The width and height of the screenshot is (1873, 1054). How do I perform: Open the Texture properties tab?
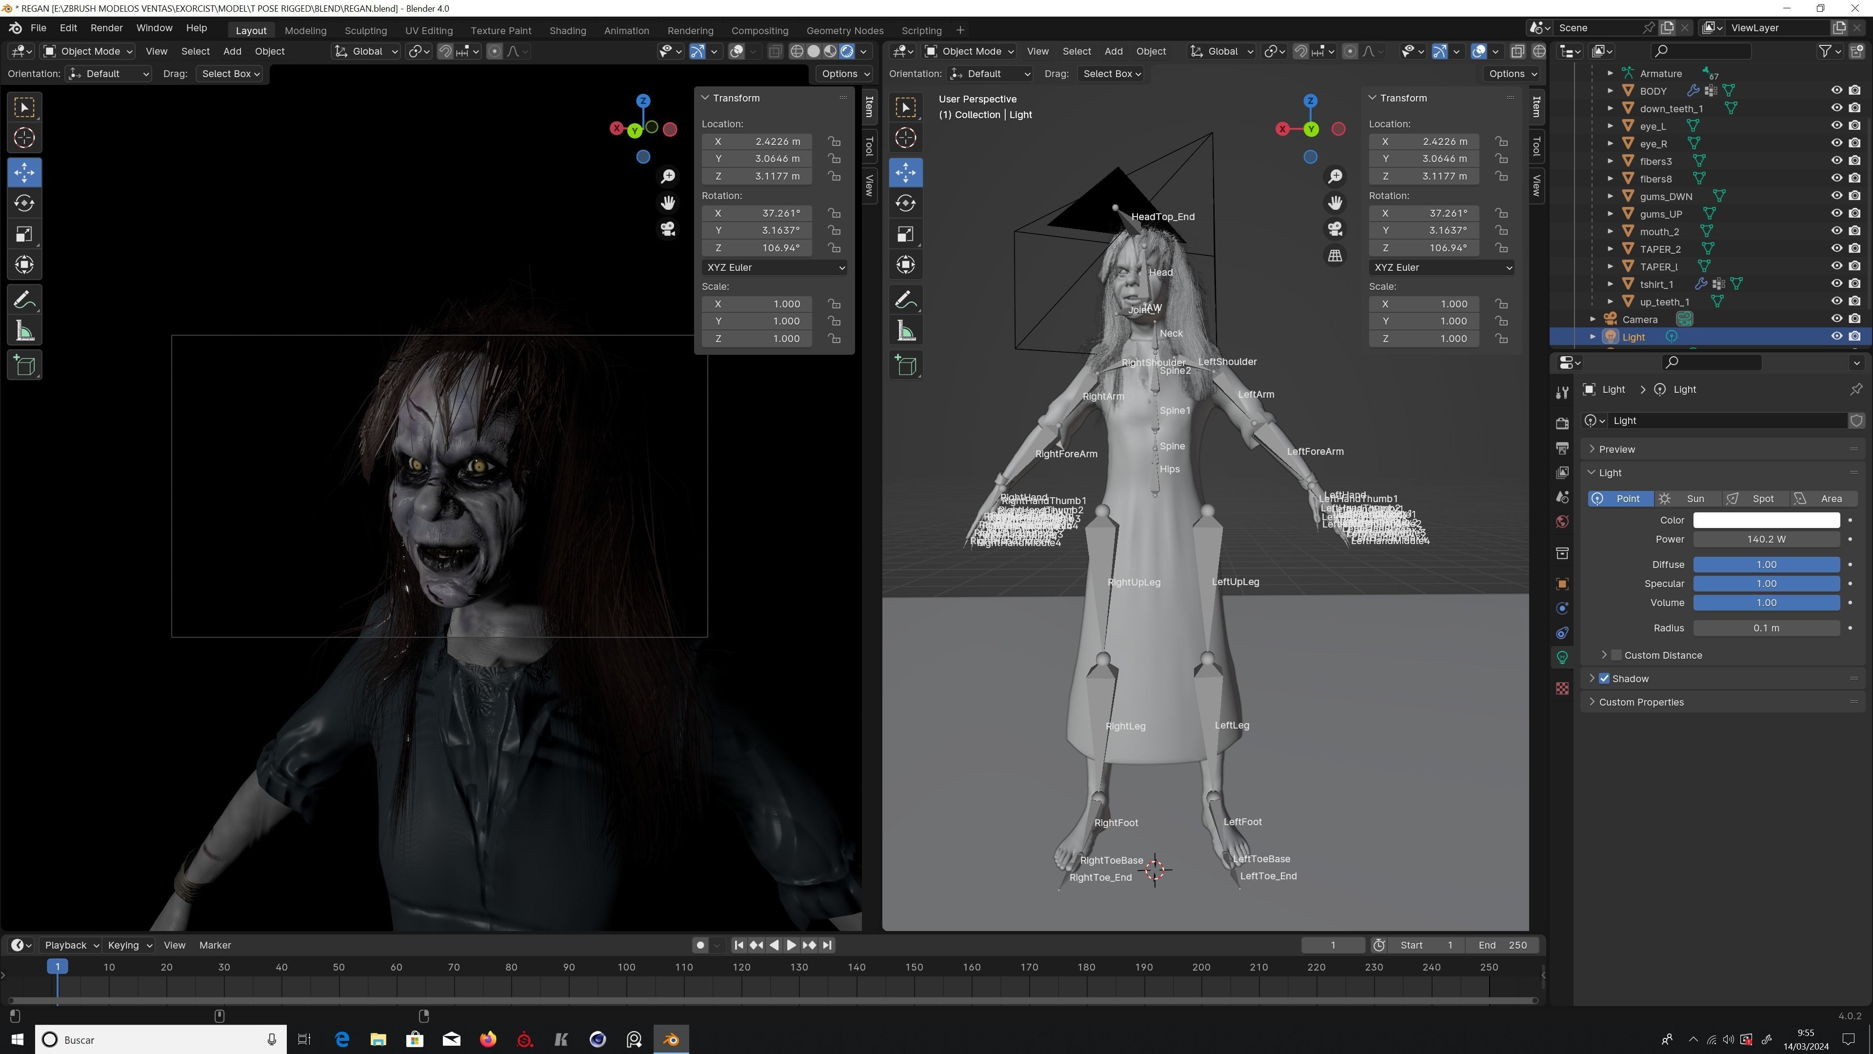(x=1562, y=688)
